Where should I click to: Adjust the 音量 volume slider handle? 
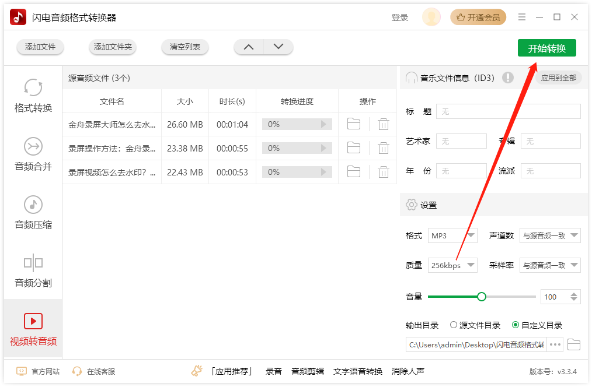[481, 296]
